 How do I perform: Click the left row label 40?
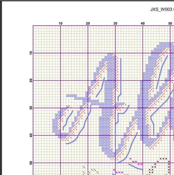(31, 135)
